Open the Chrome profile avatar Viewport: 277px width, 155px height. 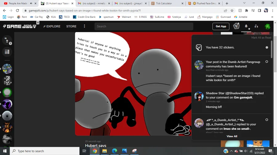click(x=266, y=10)
